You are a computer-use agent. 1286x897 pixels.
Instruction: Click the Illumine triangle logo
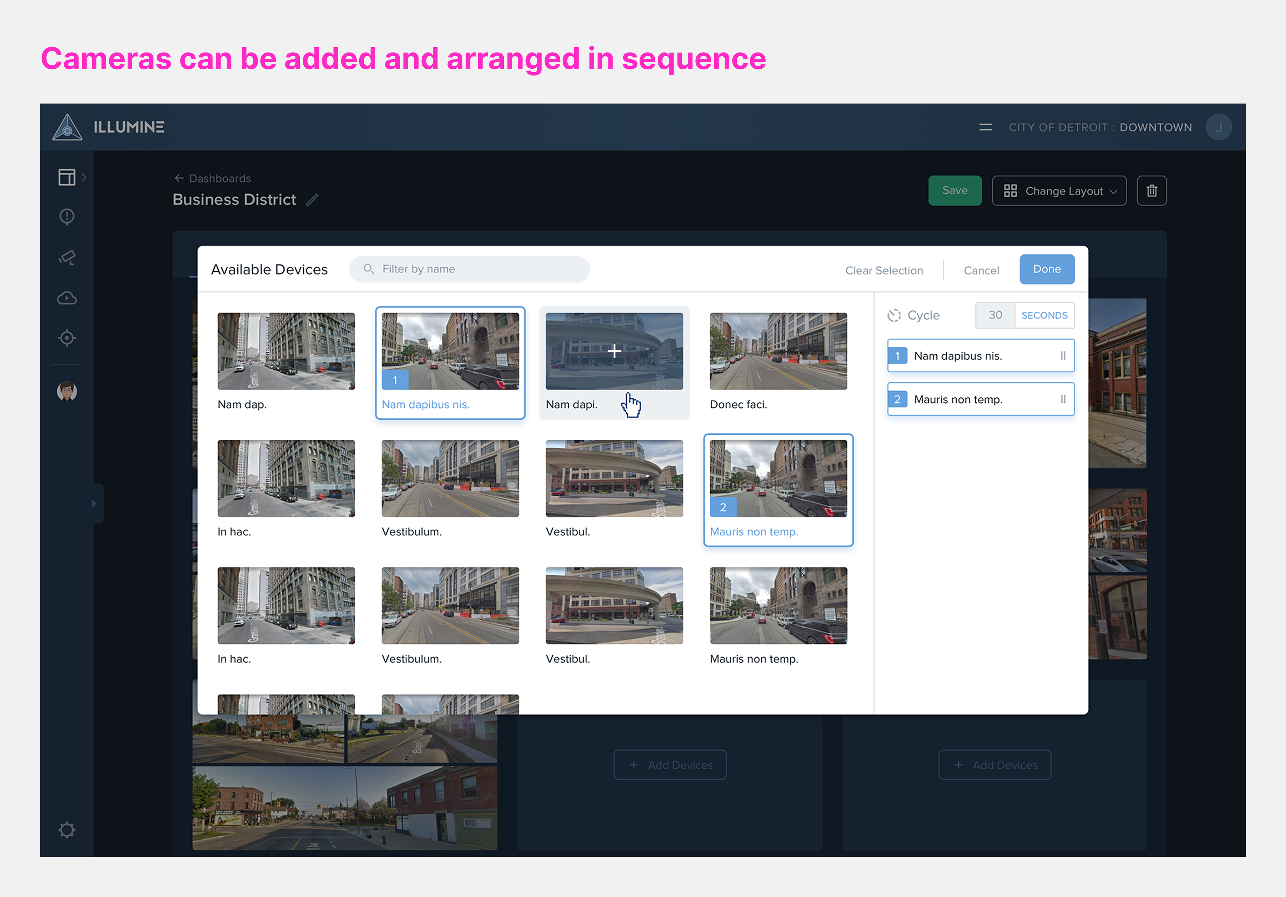[x=67, y=127]
